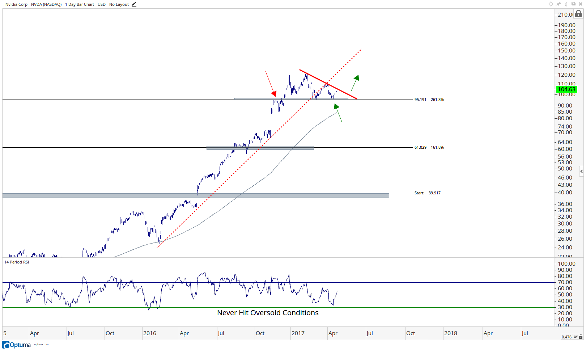The width and height of the screenshot is (586, 350).
Task: Click the 0.476 scale ratio field
Action: click(567, 337)
